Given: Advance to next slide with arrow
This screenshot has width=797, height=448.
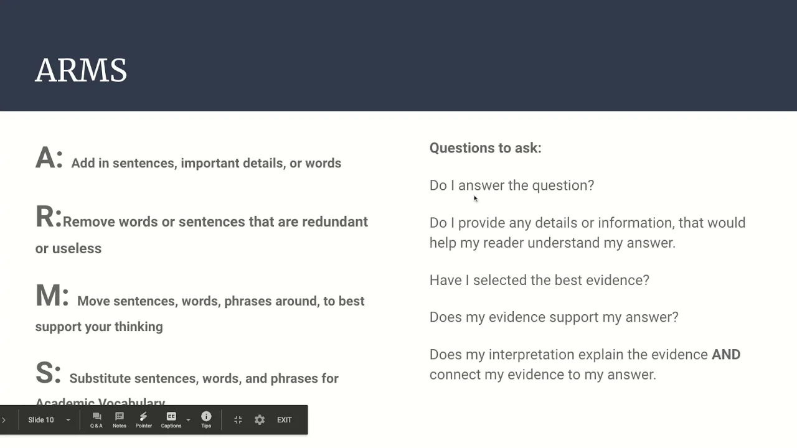Looking at the screenshot, I should coord(4,420).
